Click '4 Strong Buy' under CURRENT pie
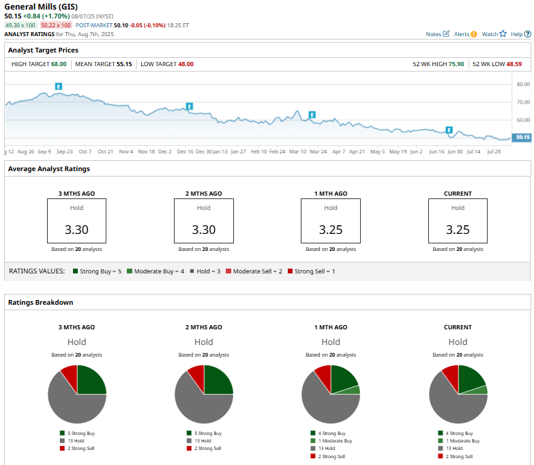 point(459,434)
